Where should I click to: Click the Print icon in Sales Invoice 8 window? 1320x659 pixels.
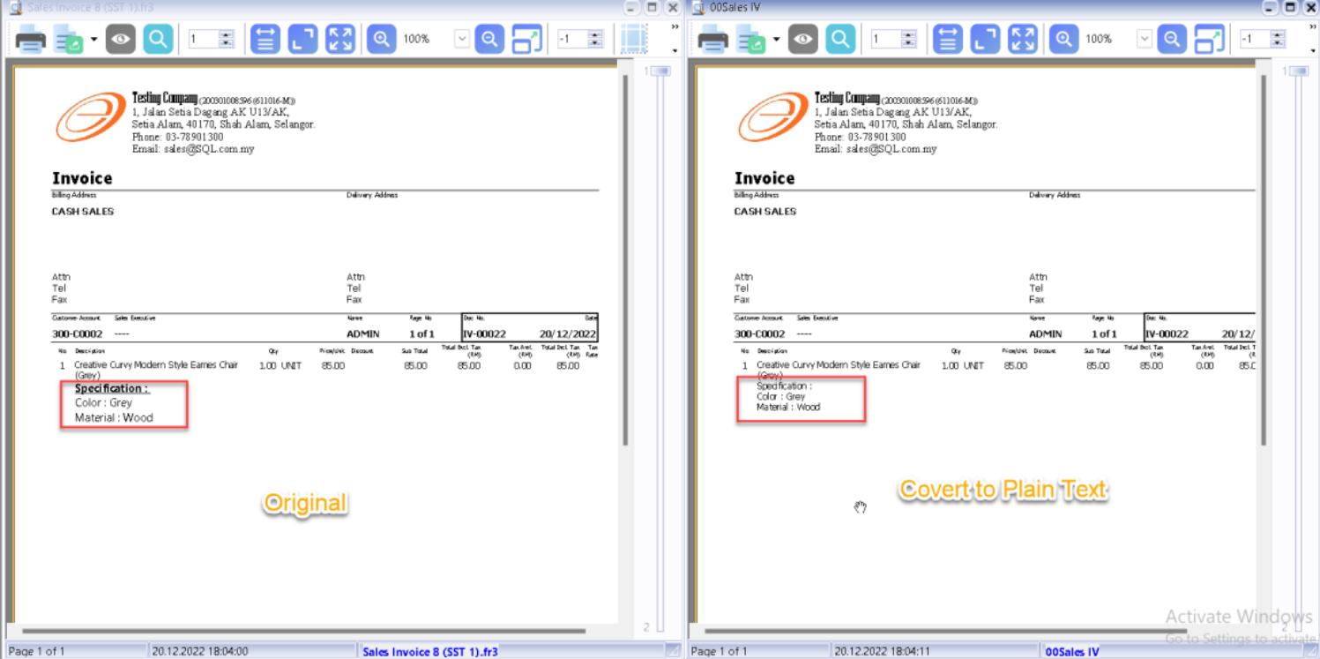pos(30,40)
